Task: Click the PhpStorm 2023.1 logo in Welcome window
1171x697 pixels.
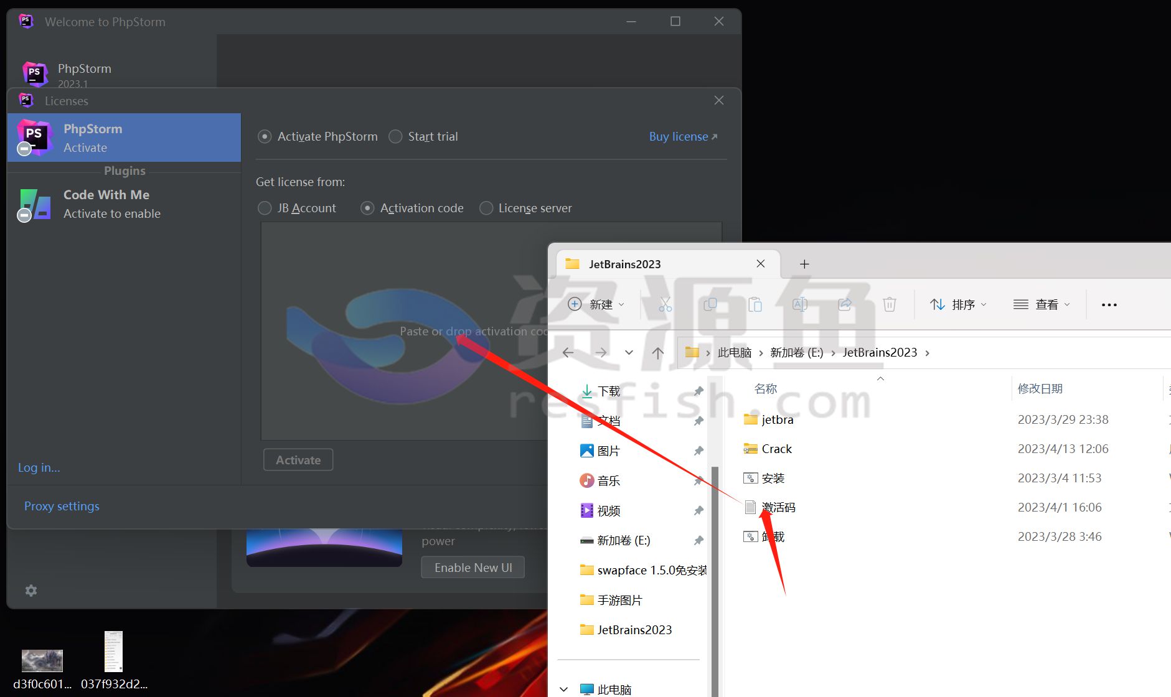Action: click(x=35, y=74)
